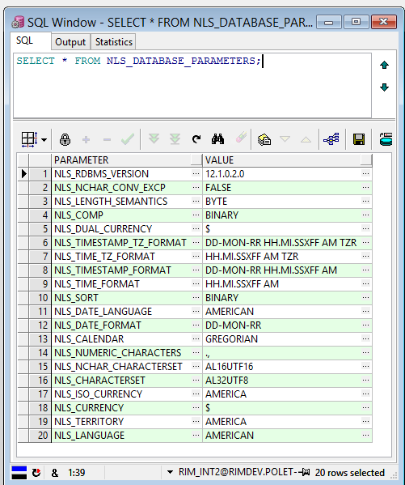This screenshot has width=405, height=485.
Task: Open ellipsis editor for the GREGORIAN value
Action: tap(365, 339)
